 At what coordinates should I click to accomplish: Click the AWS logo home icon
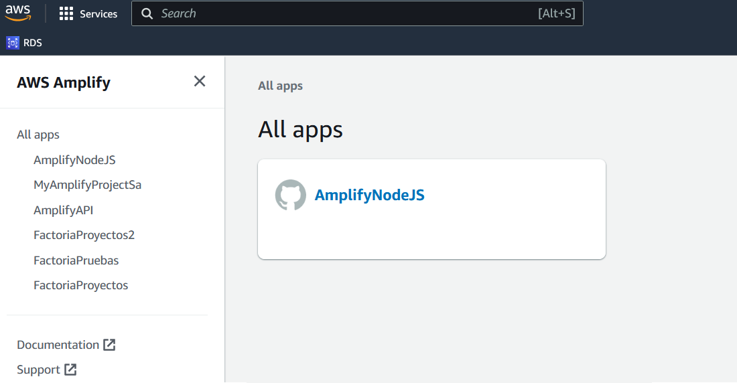tap(18, 13)
